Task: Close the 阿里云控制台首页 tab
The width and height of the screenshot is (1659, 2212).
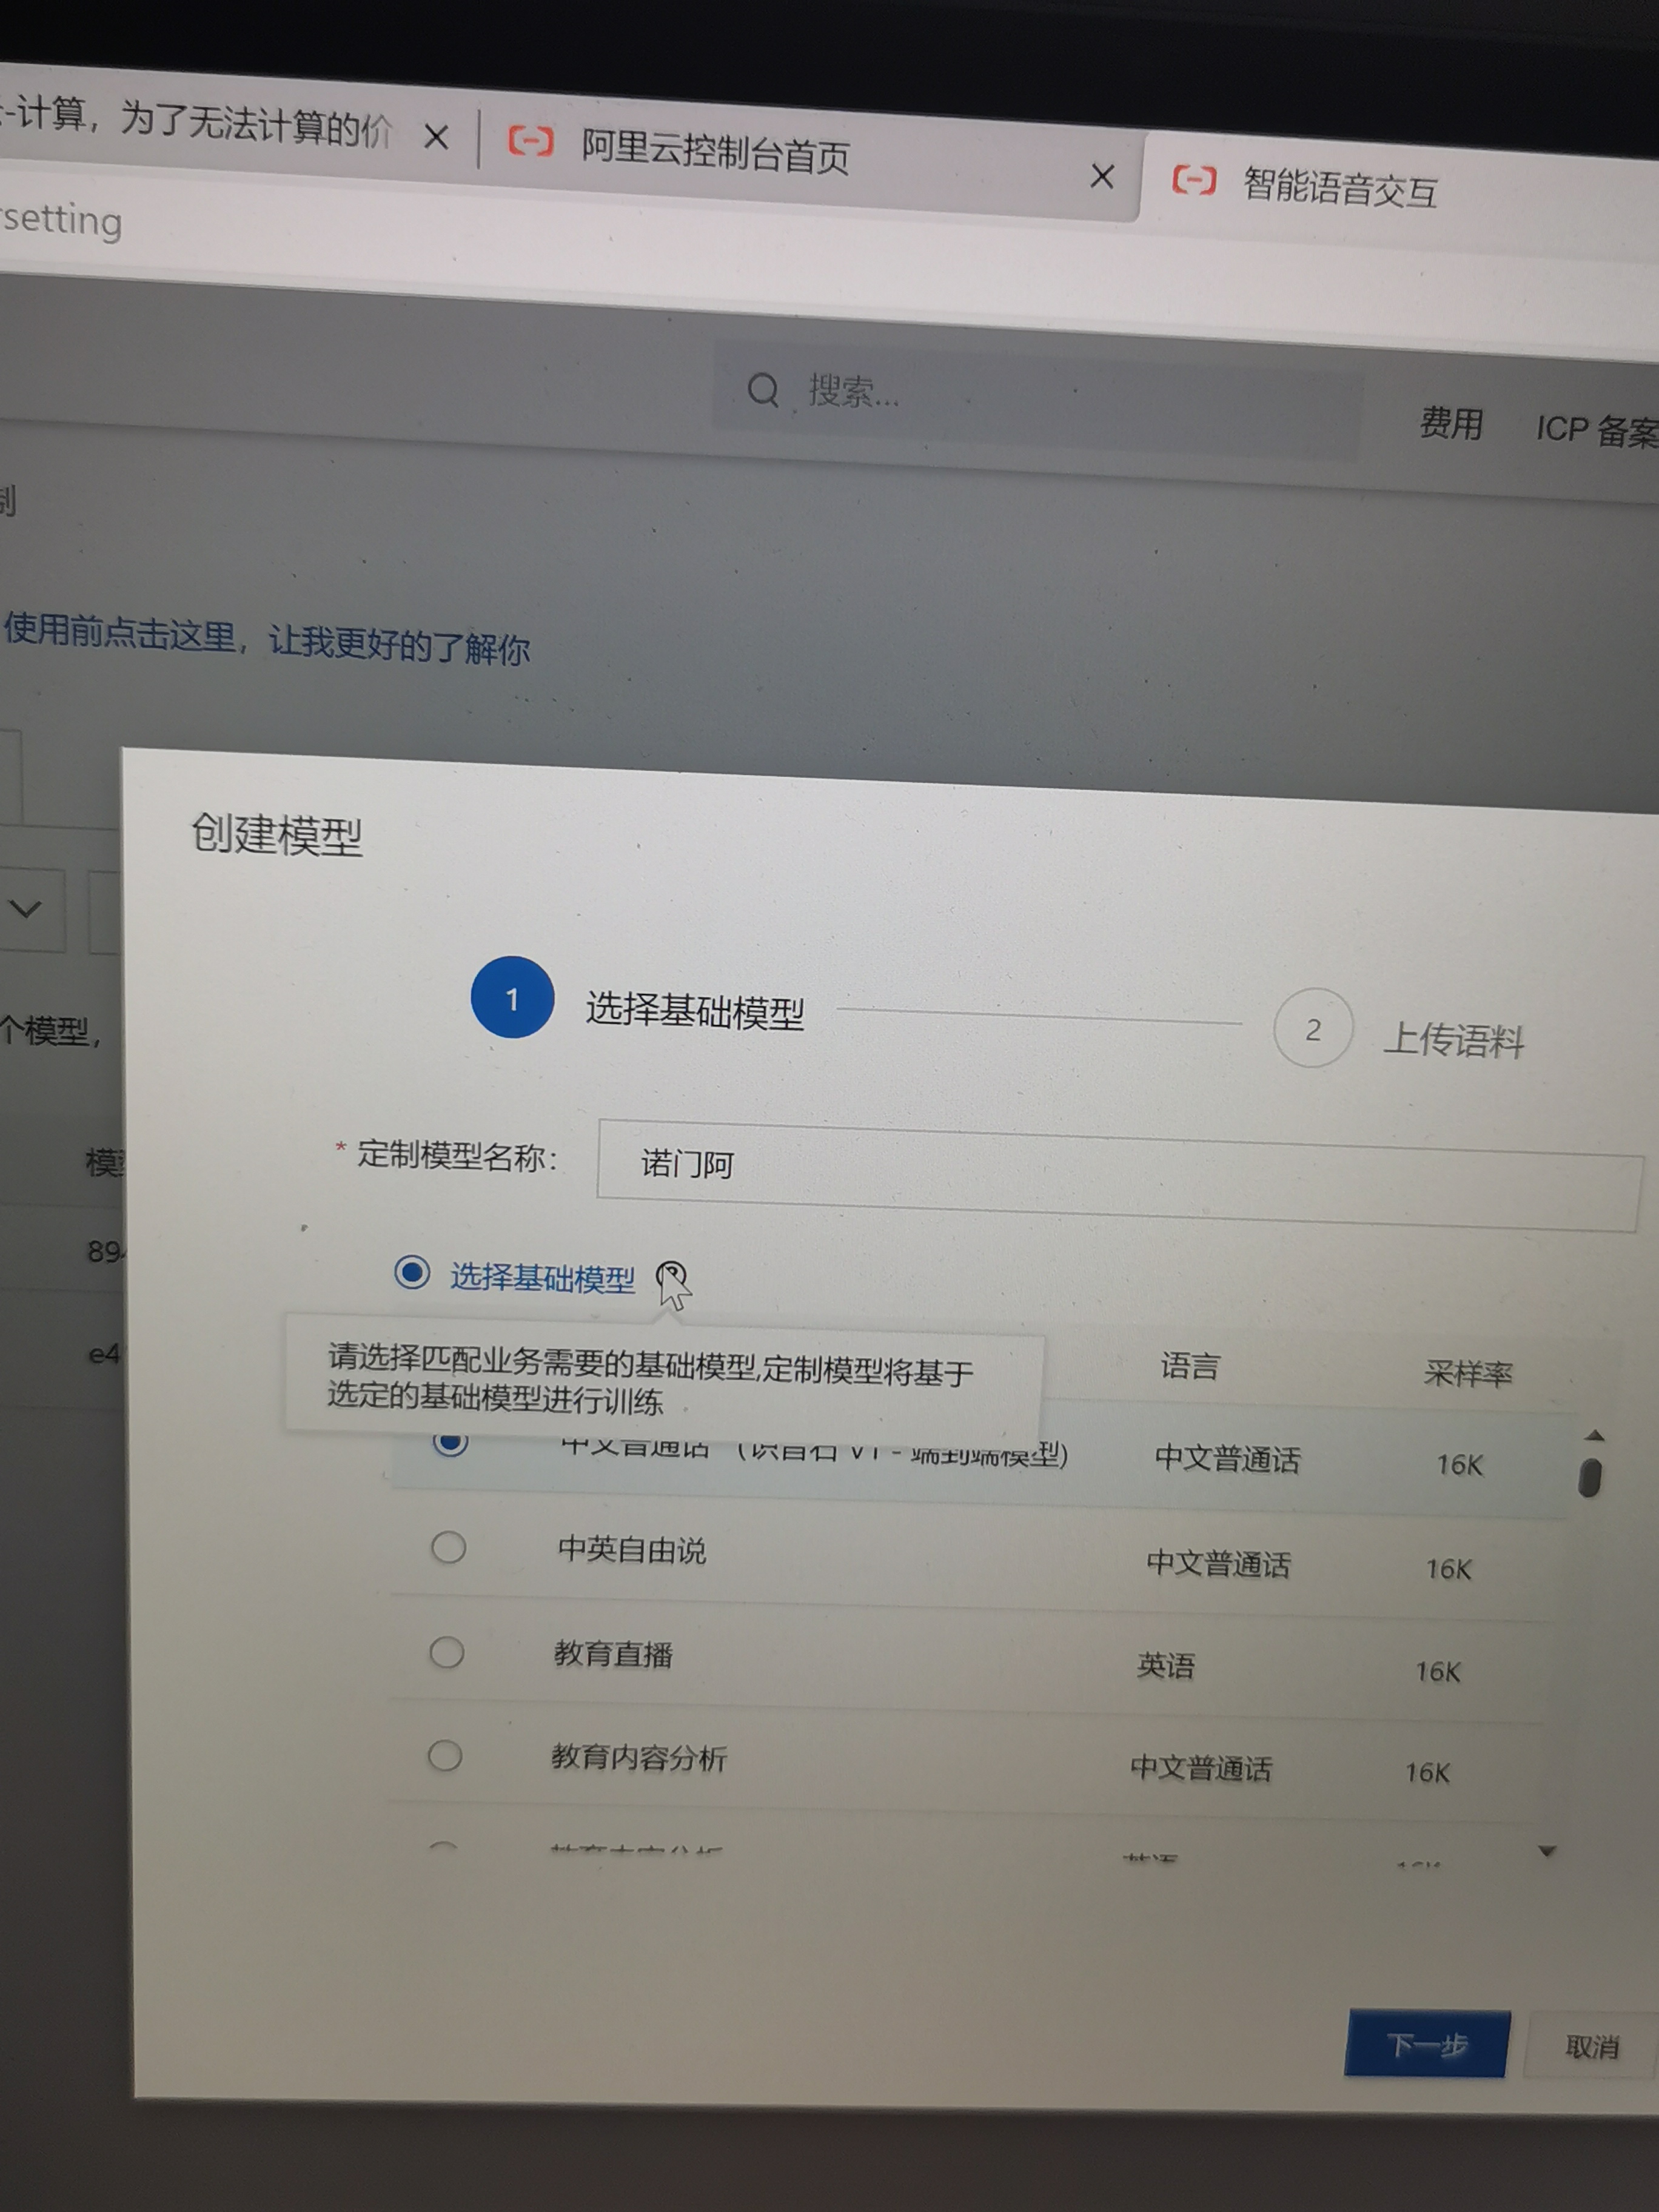Action: [1102, 177]
